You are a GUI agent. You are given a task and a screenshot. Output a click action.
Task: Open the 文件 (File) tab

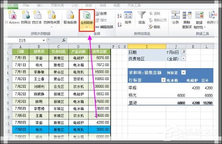(11, 5)
